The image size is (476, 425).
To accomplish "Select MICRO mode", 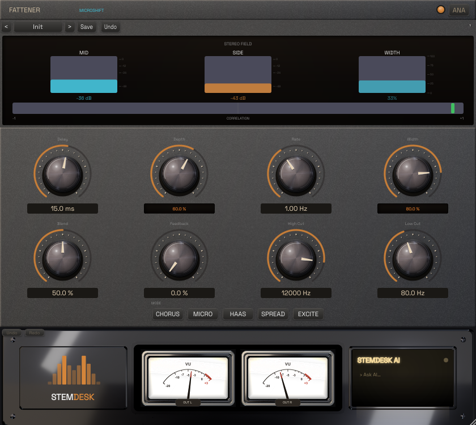I will [x=203, y=314].
